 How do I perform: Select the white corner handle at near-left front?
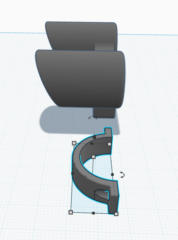click(71, 212)
